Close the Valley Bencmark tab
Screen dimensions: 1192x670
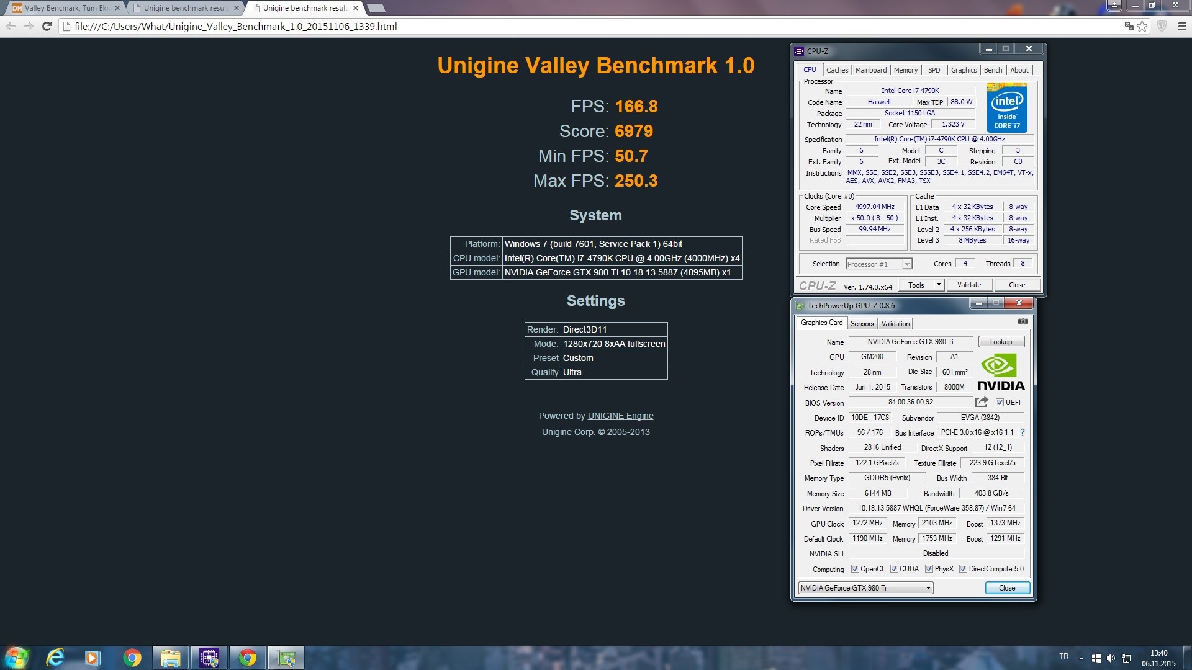[117, 8]
